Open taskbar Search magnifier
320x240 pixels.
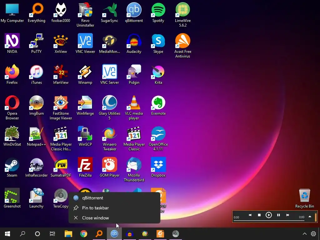coord(22,234)
